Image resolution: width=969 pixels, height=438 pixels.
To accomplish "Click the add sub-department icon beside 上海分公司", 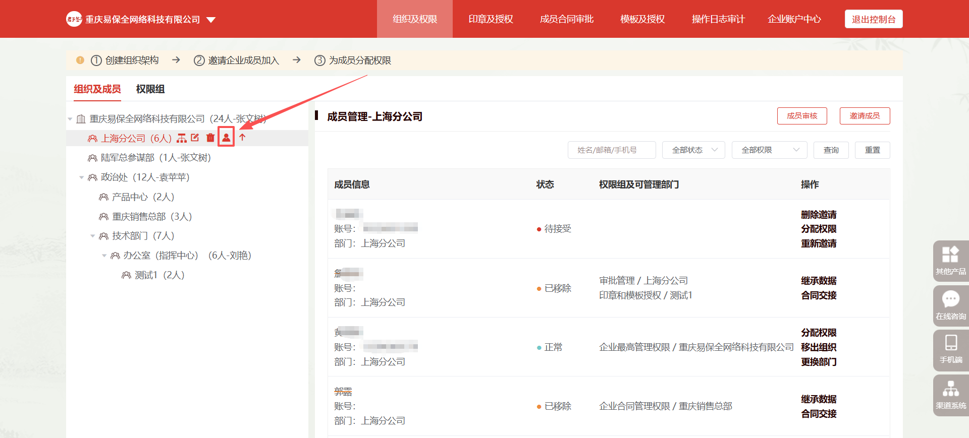I will tap(182, 138).
